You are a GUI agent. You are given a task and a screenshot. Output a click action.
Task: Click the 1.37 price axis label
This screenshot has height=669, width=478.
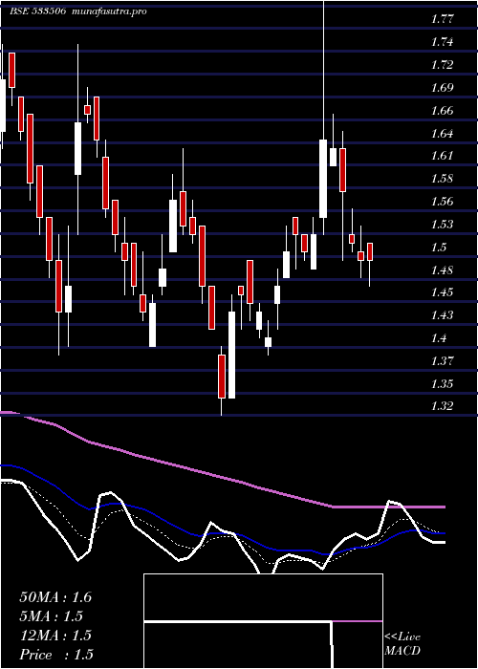442,361
